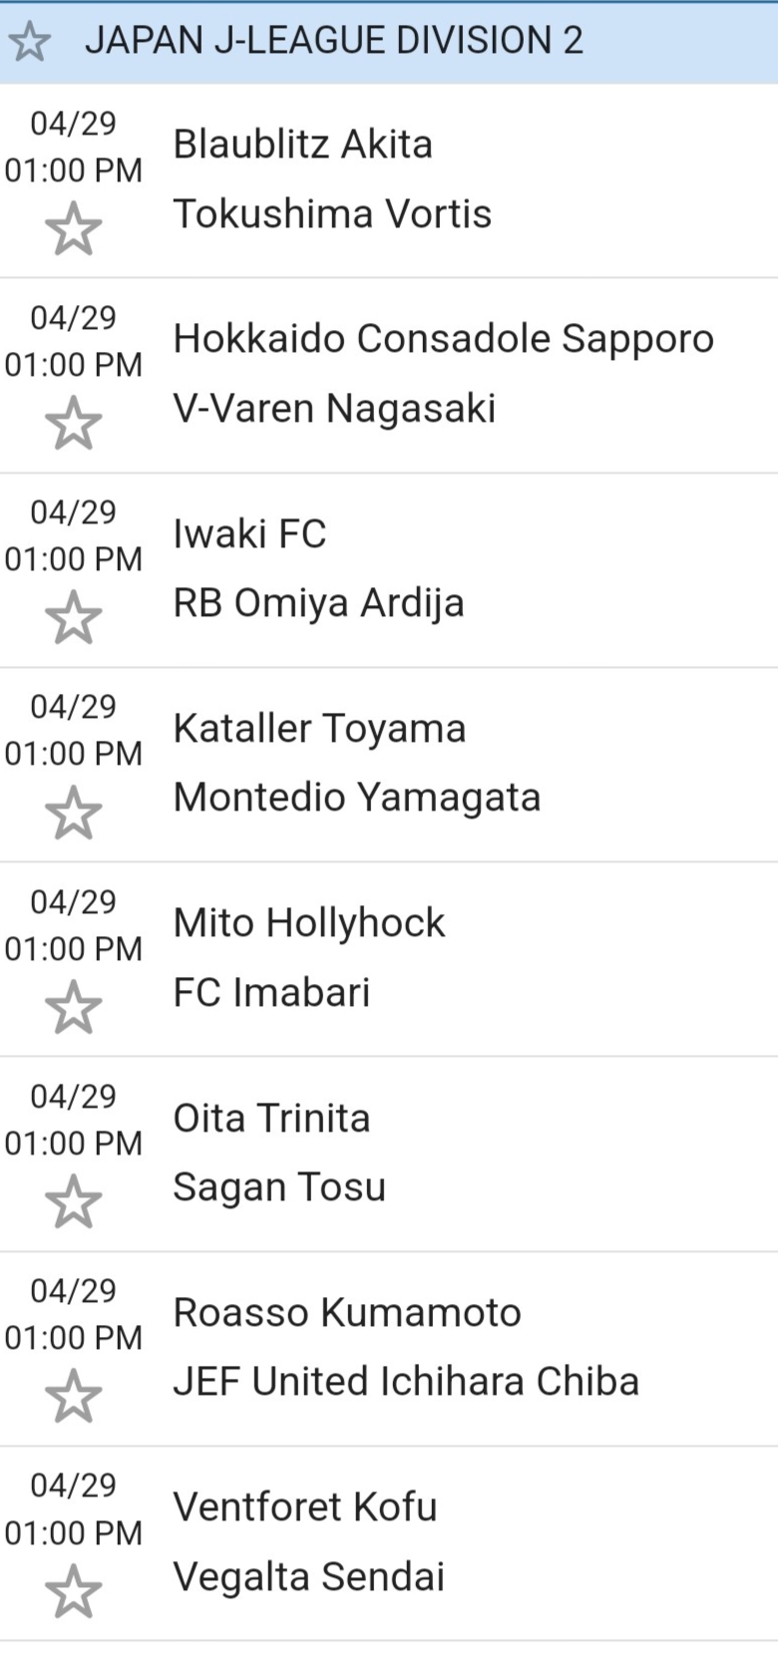Open RB Omiya Ardija team entry
This screenshot has height=1659, width=778.
[318, 603]
